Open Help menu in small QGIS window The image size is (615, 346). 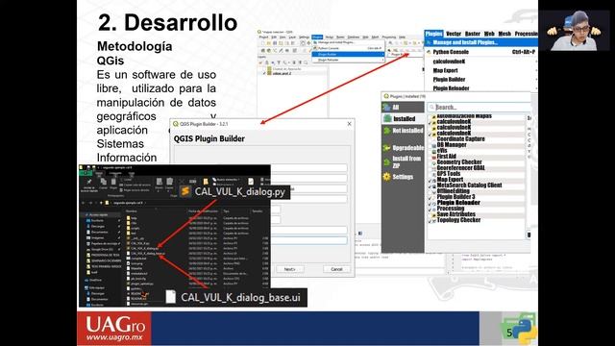click(x=402, y=37)
